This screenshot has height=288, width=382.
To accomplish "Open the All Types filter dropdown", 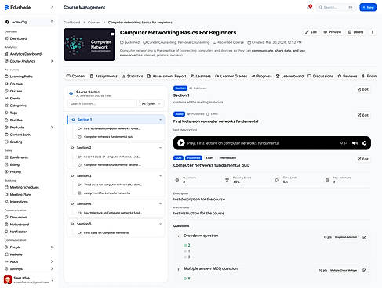I will pos(151,103).
